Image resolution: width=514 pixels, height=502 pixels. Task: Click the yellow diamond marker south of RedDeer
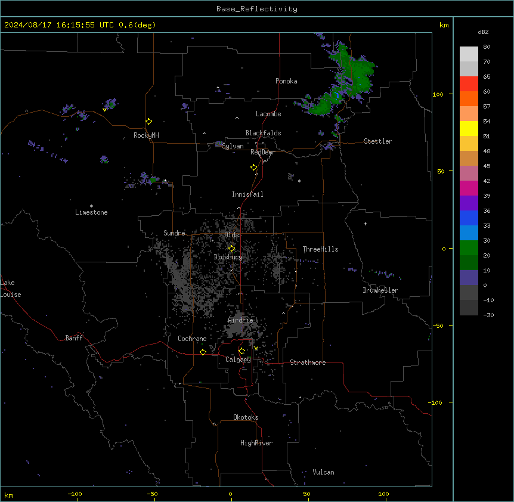pyautogui.click(x=253, y=168)
